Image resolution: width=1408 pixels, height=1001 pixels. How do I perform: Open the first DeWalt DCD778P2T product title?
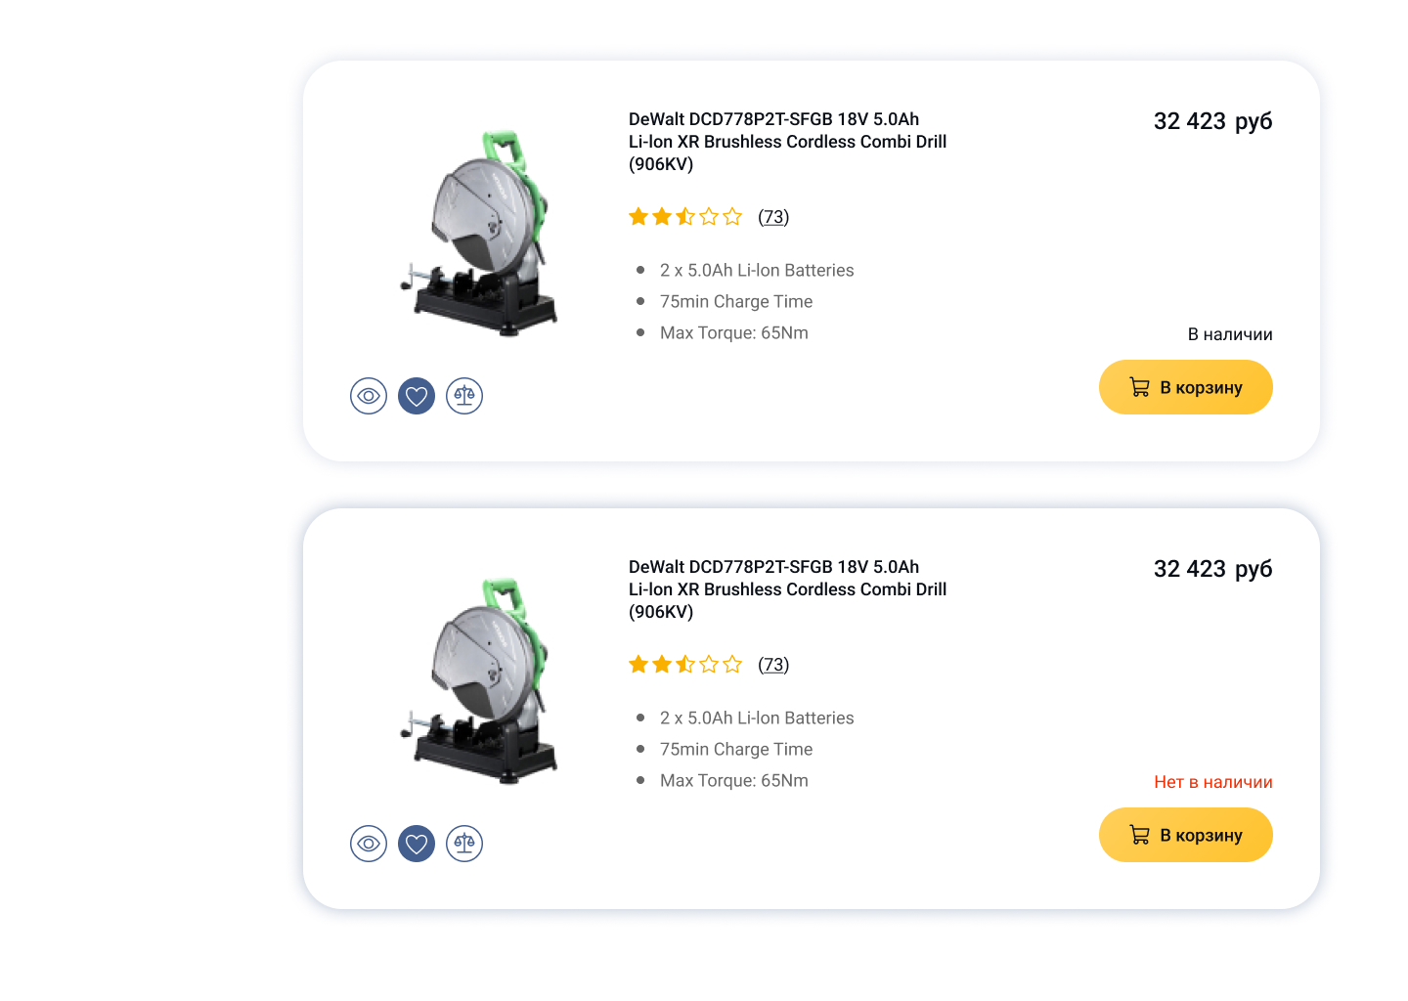(x=787, y=142)
